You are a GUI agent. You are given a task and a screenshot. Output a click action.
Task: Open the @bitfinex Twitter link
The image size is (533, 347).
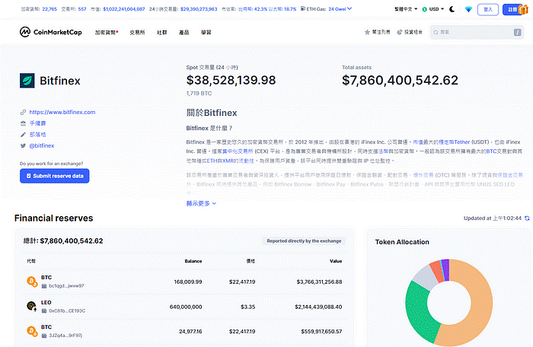[x=42, y=146]
